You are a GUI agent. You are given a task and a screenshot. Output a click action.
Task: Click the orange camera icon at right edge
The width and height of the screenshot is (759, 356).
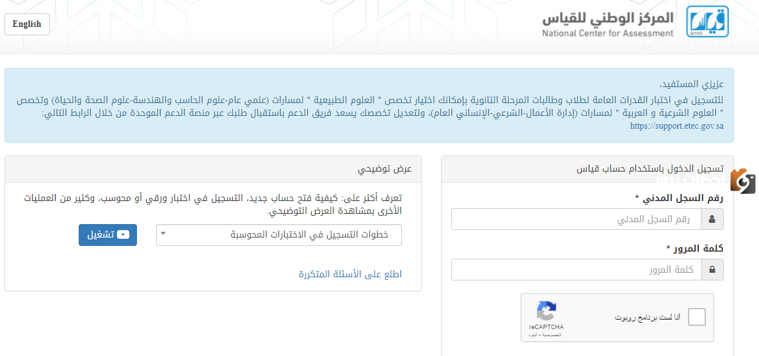[x=744, y=181]
